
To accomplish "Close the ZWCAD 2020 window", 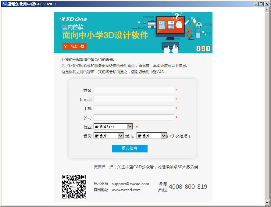I will [266, 4].
